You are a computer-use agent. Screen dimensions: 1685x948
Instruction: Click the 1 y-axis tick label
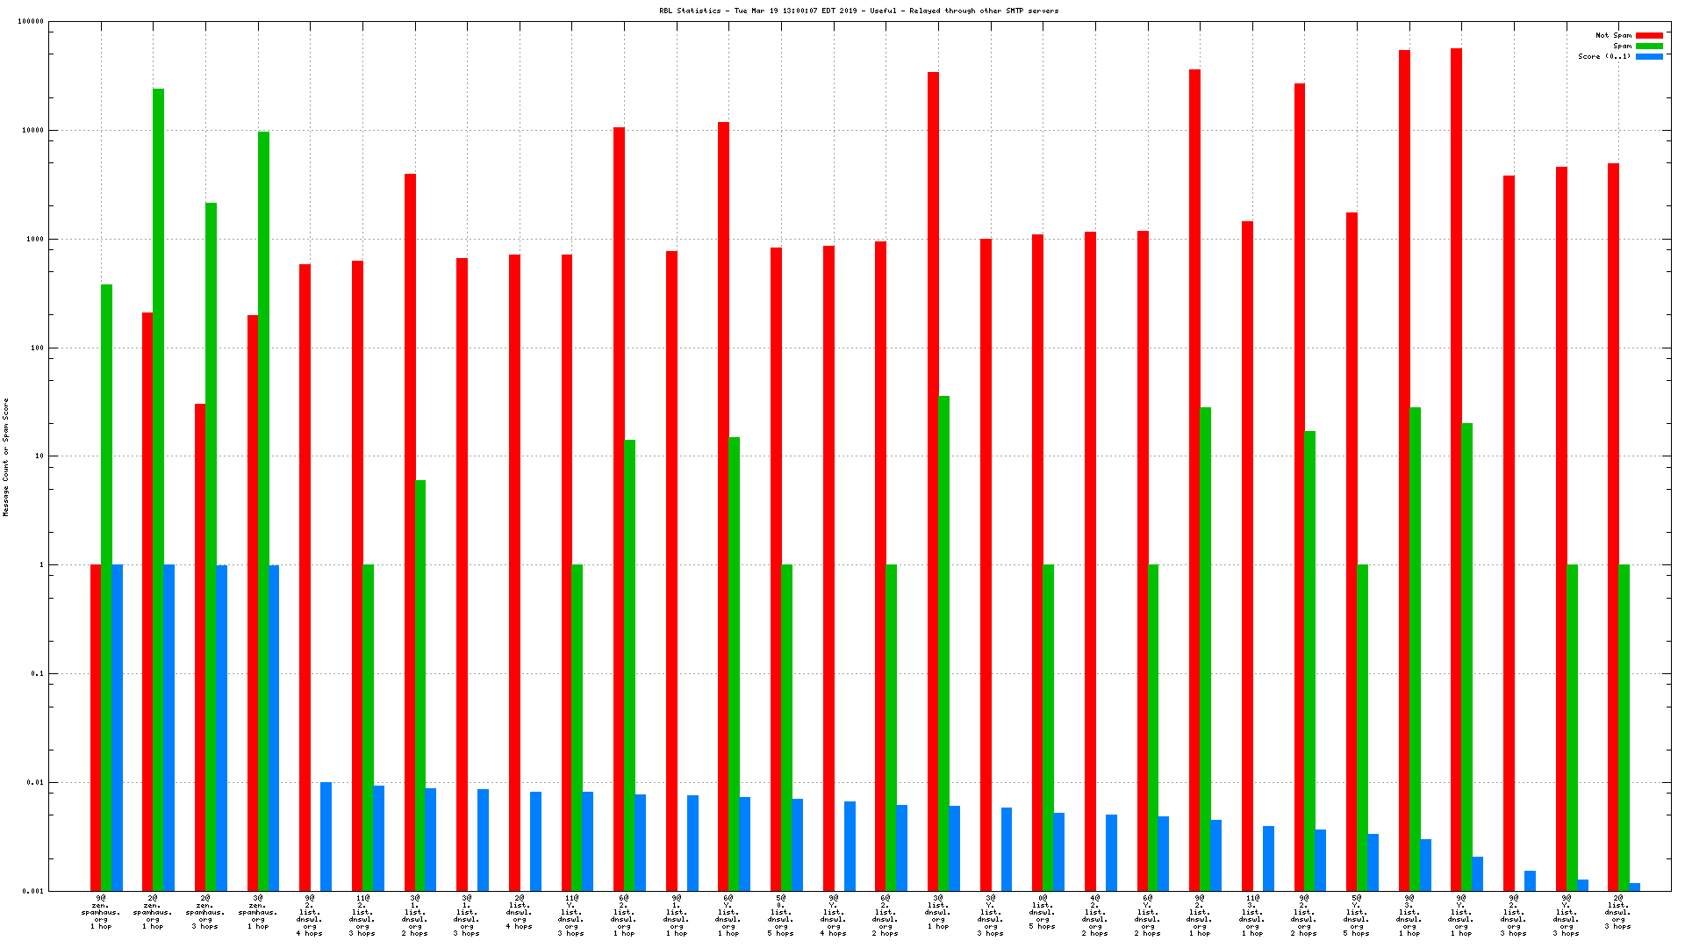(40, 565)
